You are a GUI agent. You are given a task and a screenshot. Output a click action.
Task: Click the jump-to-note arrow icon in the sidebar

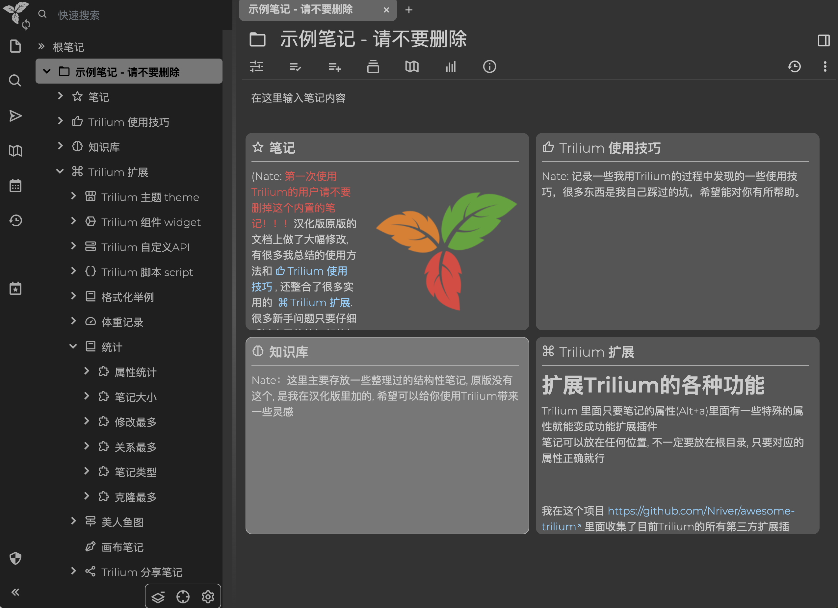tap(15, 116)
